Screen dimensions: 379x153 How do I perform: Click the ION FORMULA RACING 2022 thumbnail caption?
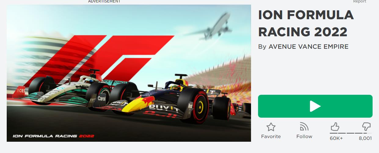53,136
